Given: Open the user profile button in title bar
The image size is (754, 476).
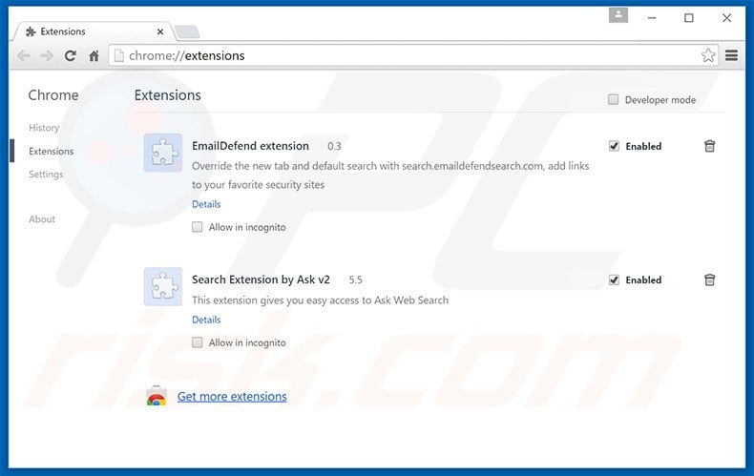Looking at the screenshot, I should point(618,15).
